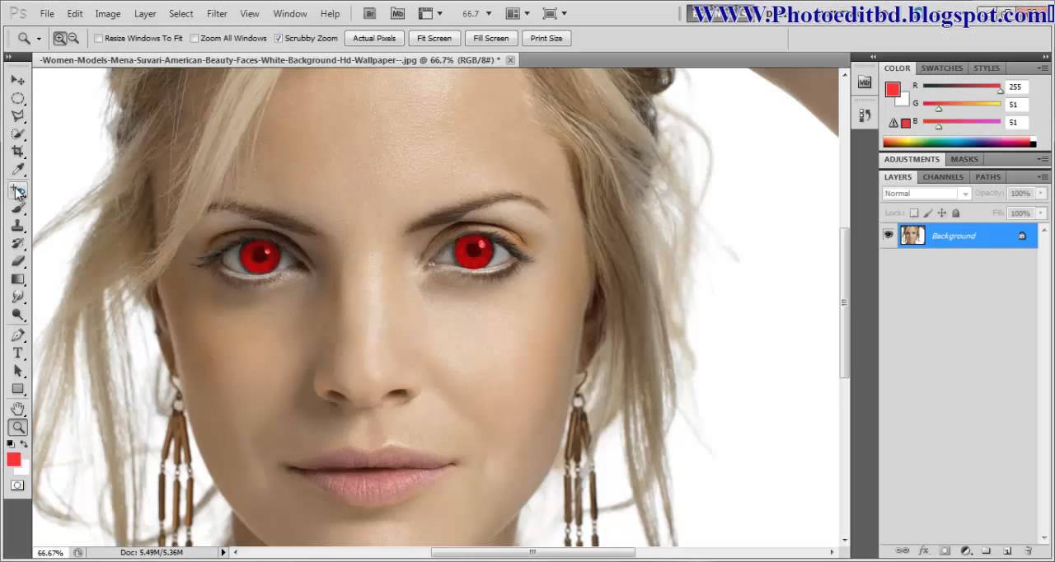Screen dimensions: 1055x562
Task: Create new fill or adjustment layer
Action: pos(965,550)
